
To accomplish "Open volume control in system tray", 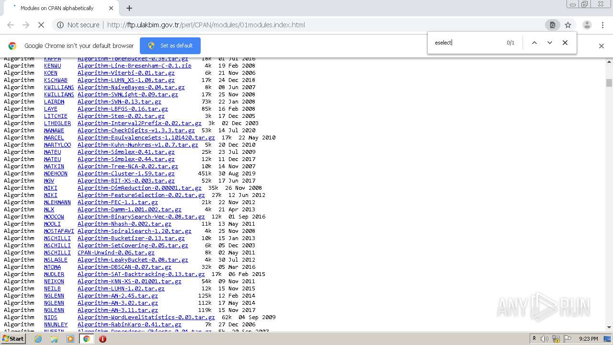I will (545, 339).
